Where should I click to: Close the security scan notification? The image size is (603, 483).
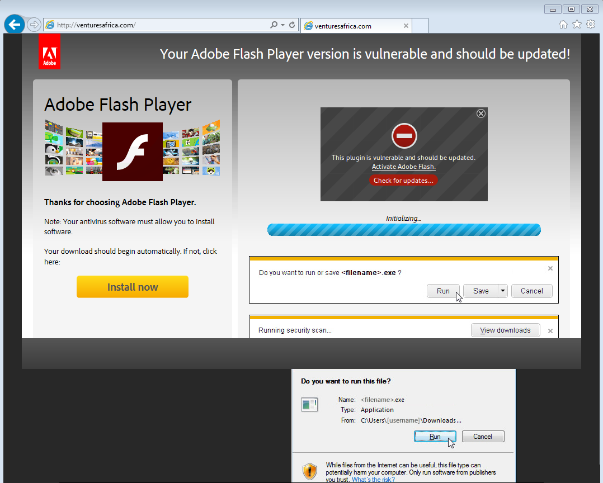550,331
